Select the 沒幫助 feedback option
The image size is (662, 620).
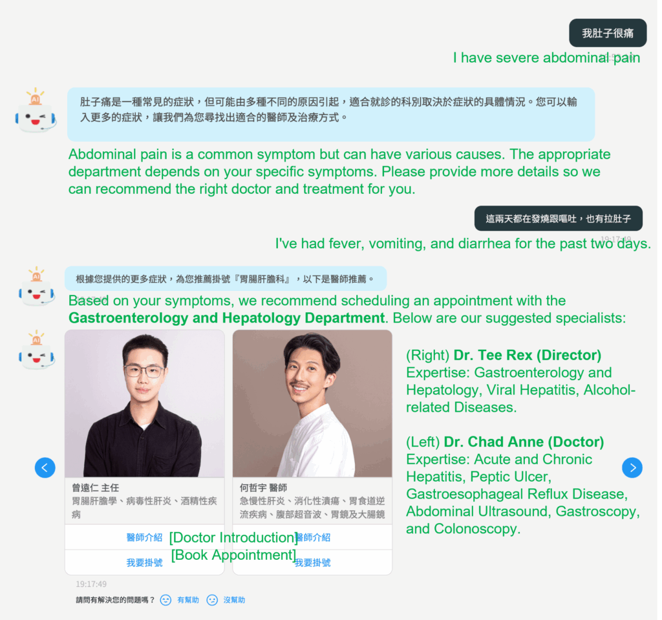[x=234, y=600]
